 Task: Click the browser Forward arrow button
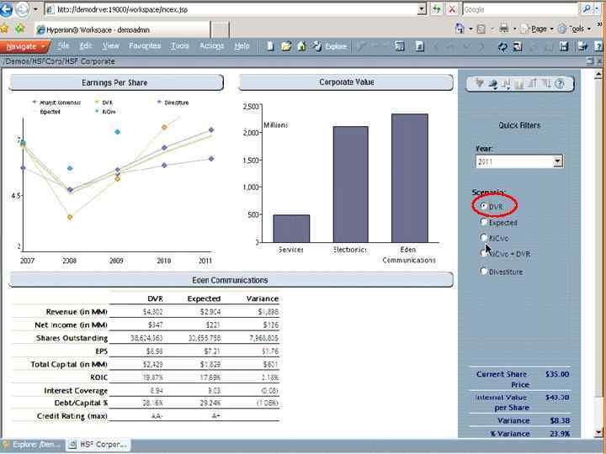click(x=22, y=9)
